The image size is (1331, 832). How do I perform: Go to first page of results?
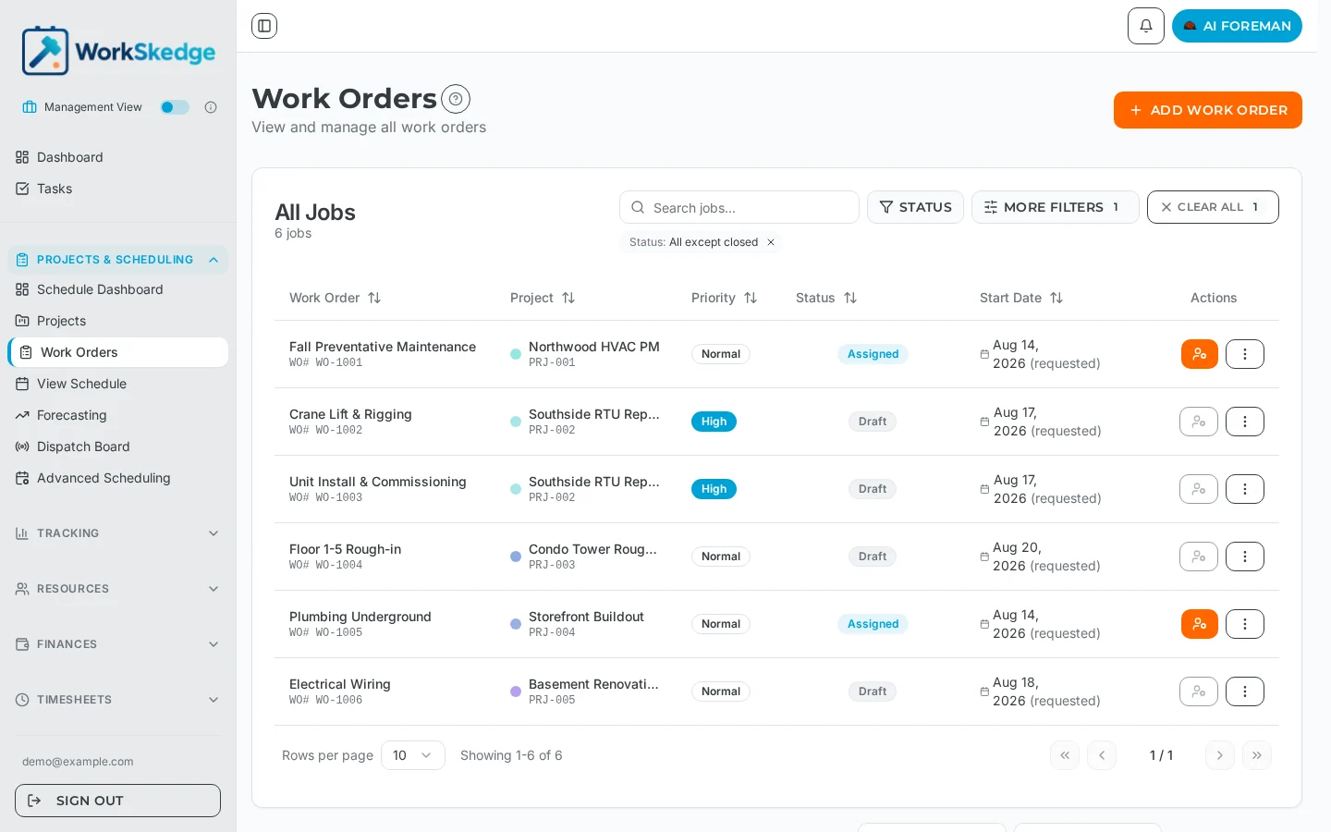point(1065,755)
